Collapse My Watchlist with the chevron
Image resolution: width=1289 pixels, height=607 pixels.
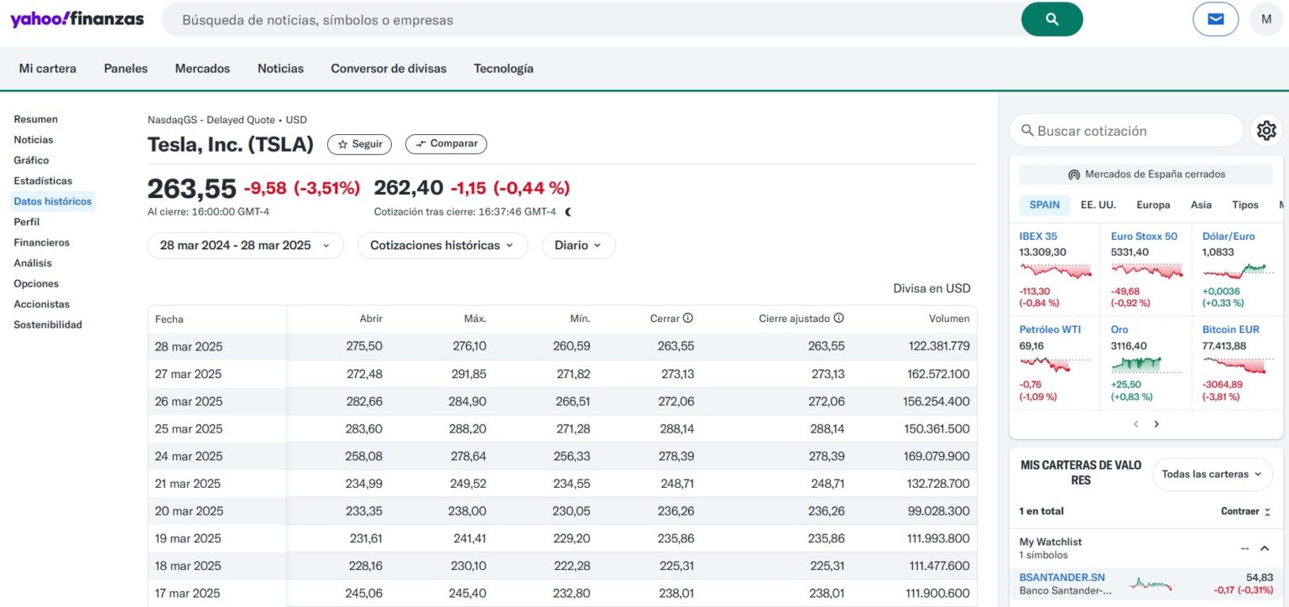[1265, 548]
